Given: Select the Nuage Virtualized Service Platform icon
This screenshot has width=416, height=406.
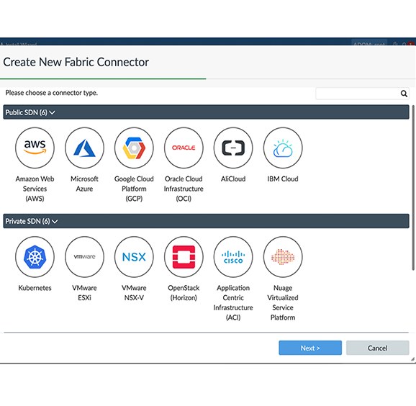Looking at the screenshot, I should coord(283,257).
